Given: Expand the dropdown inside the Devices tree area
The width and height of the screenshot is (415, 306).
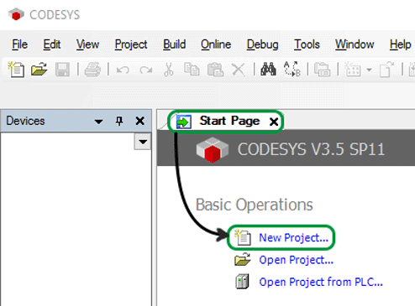Looking at the screenshot, I should tap(143, 142).
